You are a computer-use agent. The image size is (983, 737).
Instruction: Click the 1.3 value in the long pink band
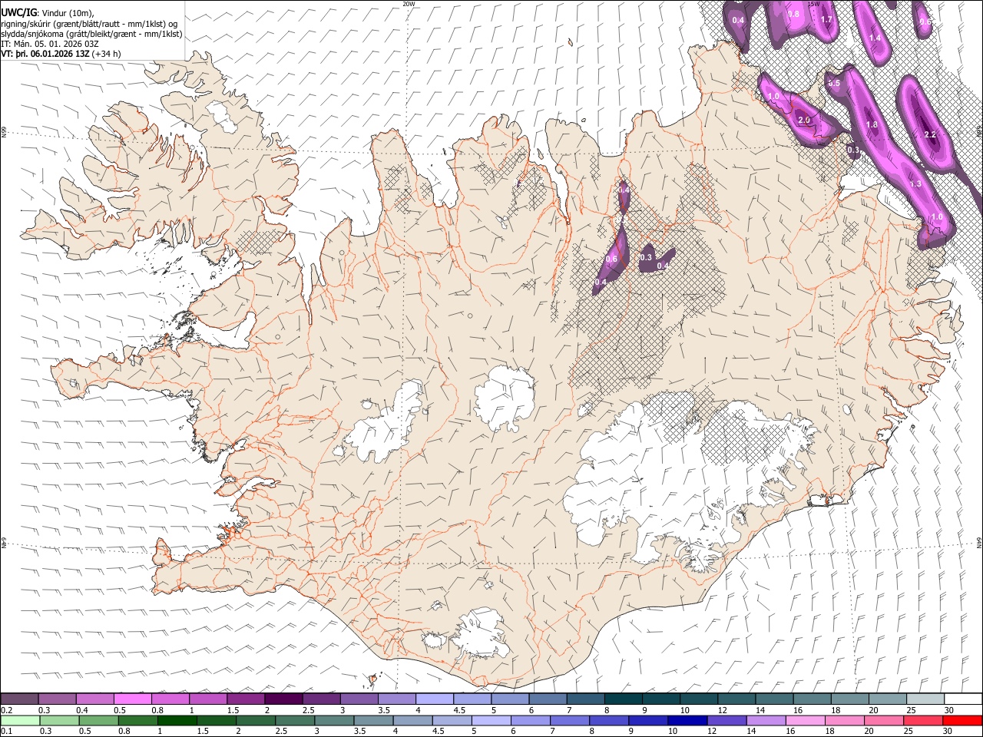coord(915,184)
